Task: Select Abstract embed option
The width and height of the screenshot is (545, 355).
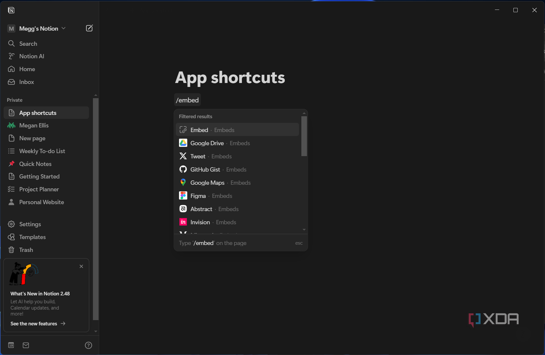Action: click(237, 209)
